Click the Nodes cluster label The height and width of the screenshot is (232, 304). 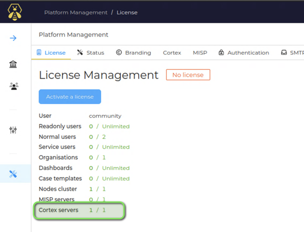pos(58,189)
